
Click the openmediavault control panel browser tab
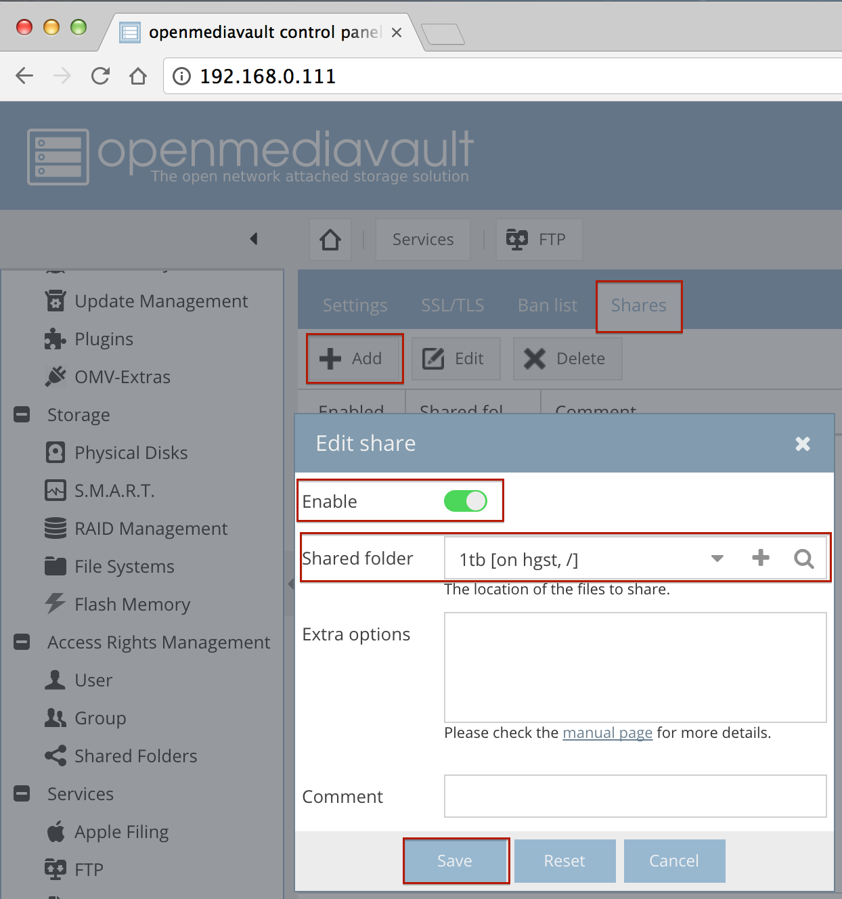pos(261,32)
